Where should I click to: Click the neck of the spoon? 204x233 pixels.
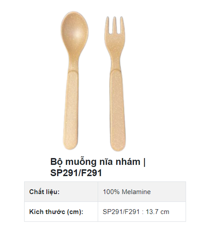click(73, 62)
